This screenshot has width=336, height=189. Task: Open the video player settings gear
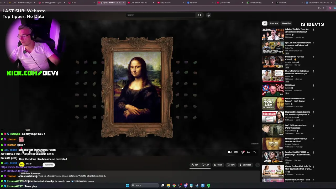click(242, 152)
